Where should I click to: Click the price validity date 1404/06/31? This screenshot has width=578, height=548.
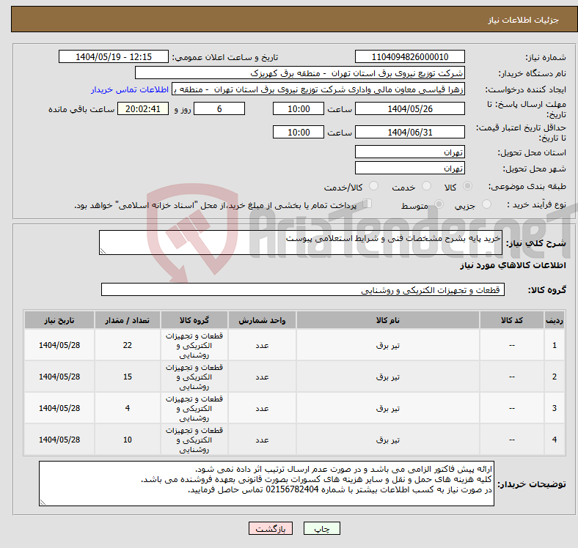[x=409, y=132]
